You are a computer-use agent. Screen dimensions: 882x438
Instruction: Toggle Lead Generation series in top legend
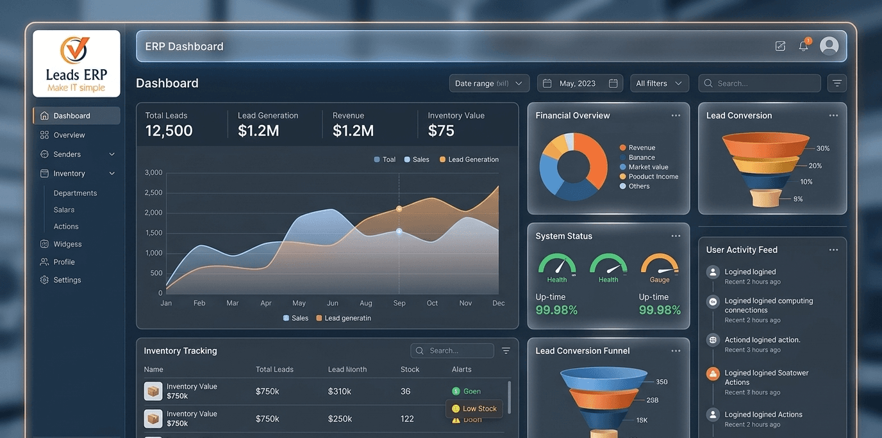click(469, 159)
